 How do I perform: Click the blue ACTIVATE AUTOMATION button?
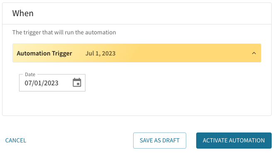click(234, 140)
